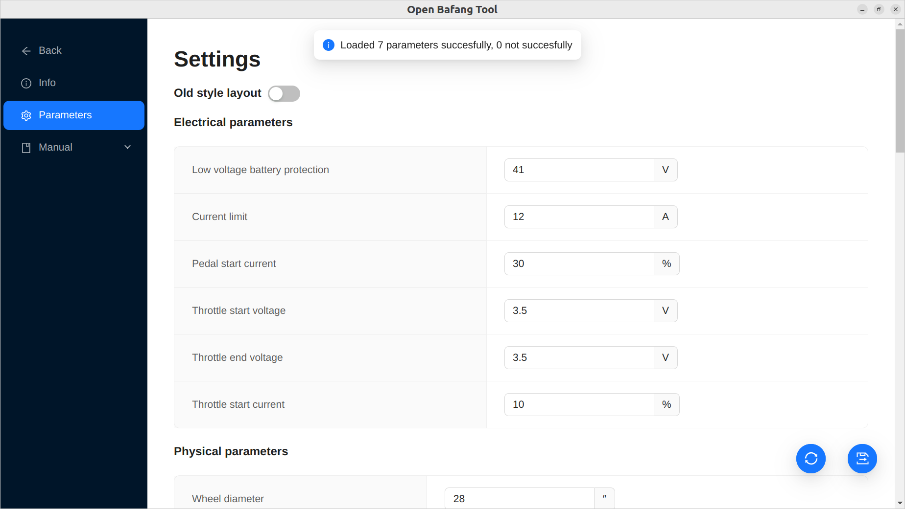The height and width of the screenshot is (509, 905).
Task: Click the A unit of Current limit
Action: (x=666, y=217)
